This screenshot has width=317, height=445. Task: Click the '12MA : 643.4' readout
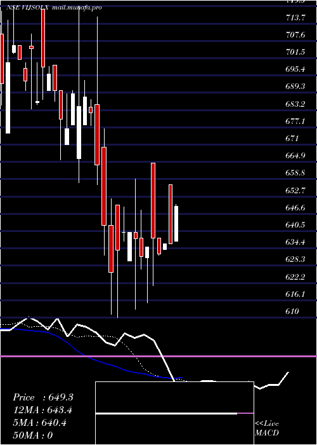(x=42, y=410)
